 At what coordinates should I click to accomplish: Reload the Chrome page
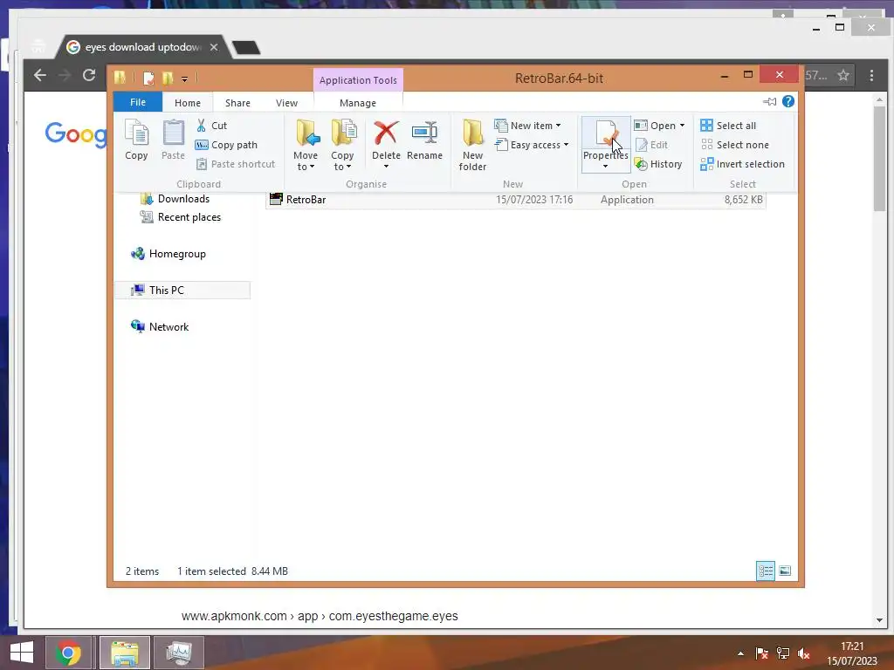pos(89,75)
